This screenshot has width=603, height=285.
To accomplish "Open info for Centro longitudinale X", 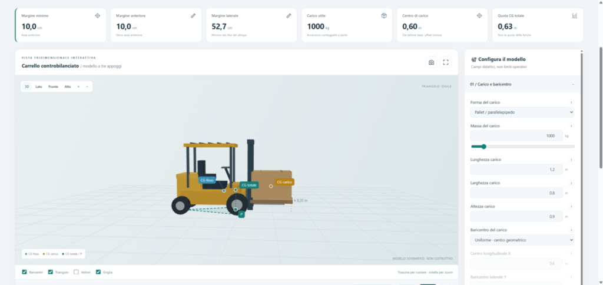I will click(571, 253).
